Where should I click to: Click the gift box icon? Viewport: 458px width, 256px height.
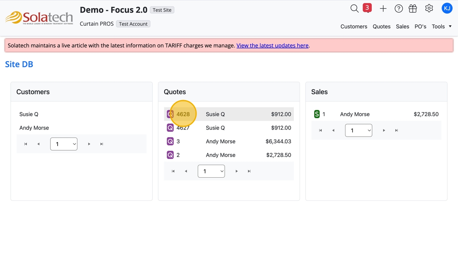(413, 8)
